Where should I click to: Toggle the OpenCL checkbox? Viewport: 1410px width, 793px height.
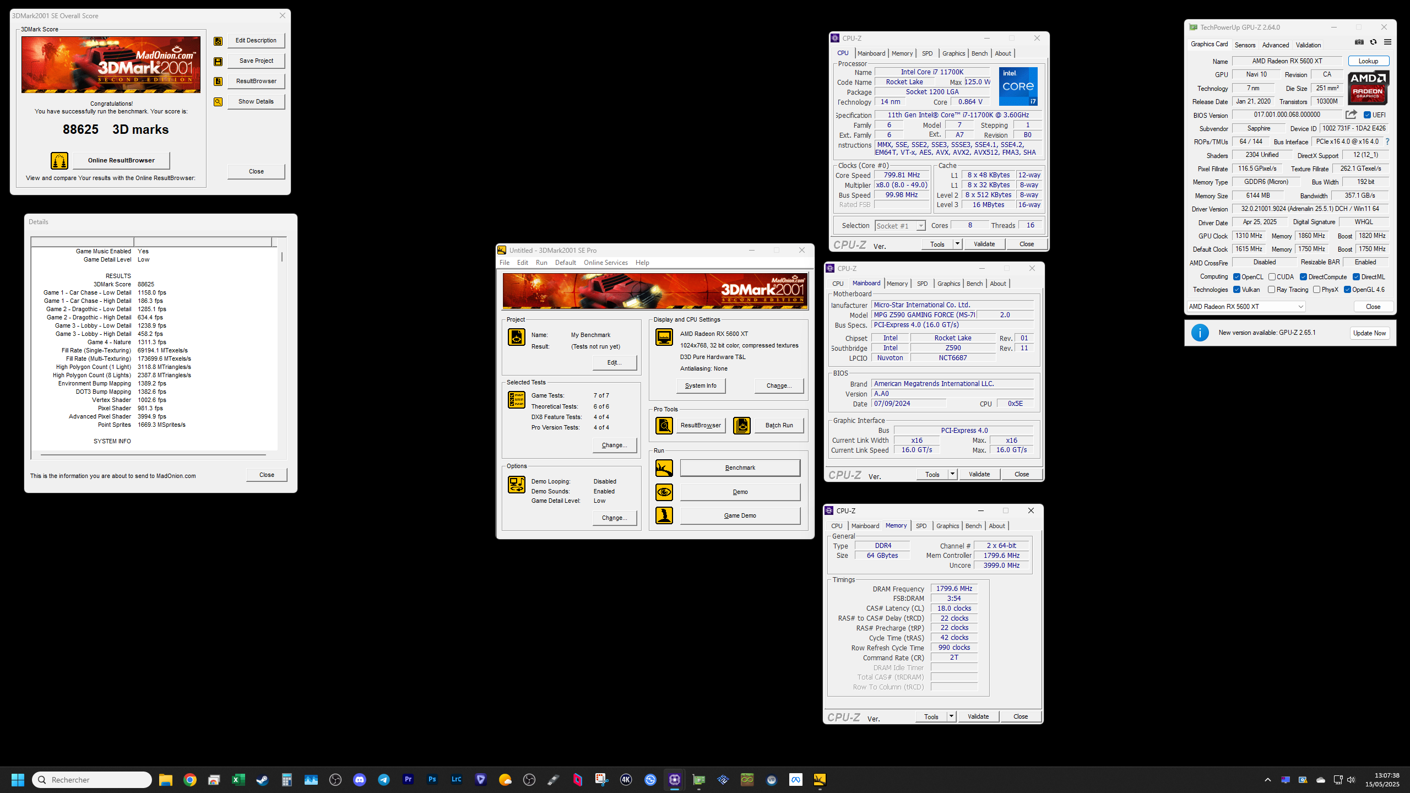tap(1237, 277)
